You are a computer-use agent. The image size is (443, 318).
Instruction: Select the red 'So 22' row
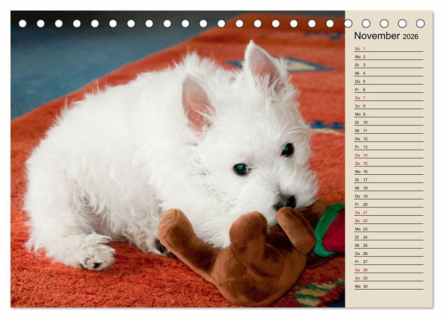coord(389,220)
